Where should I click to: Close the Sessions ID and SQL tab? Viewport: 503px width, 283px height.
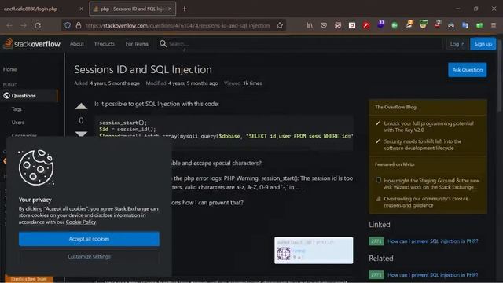pyautogui.click(x=170, y=9)
